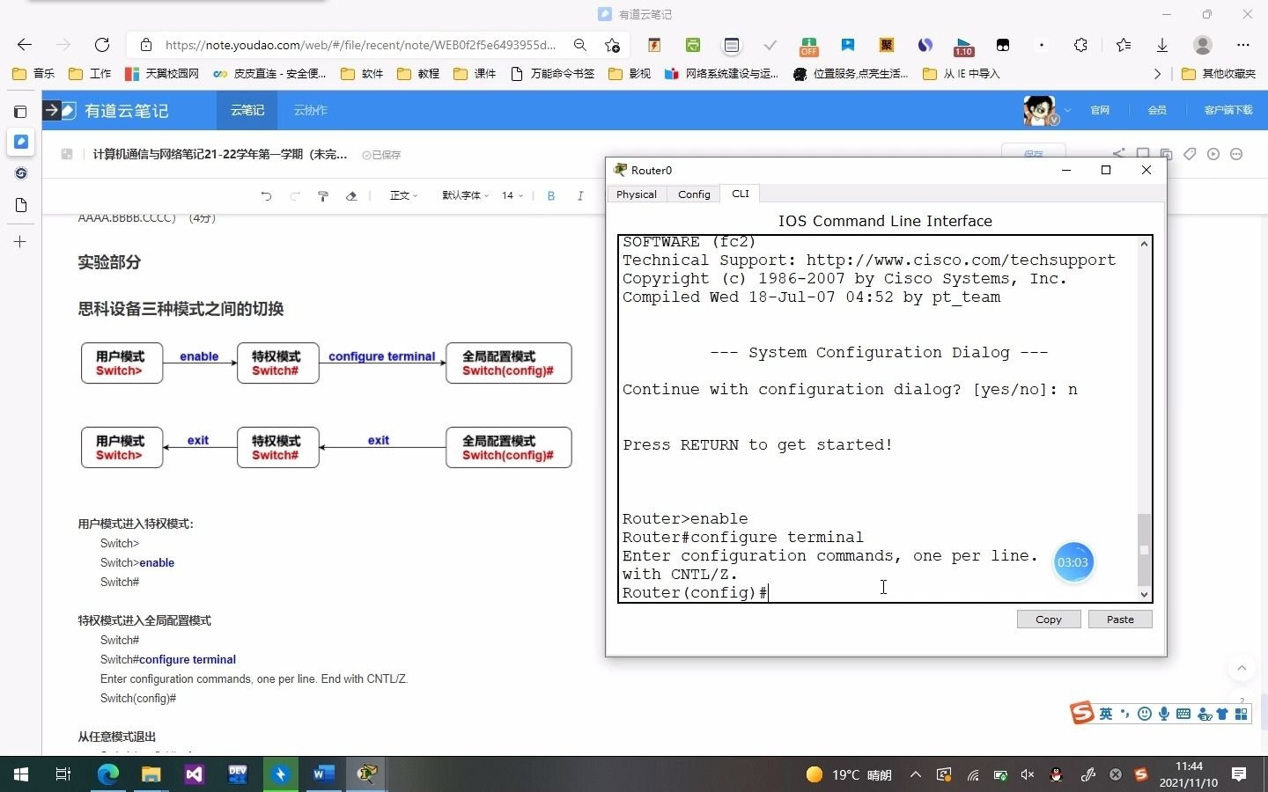The height and width of the screenshot is (792, 1268).
Task: Switch to the 云协作 tab
Action: (310, 110)
